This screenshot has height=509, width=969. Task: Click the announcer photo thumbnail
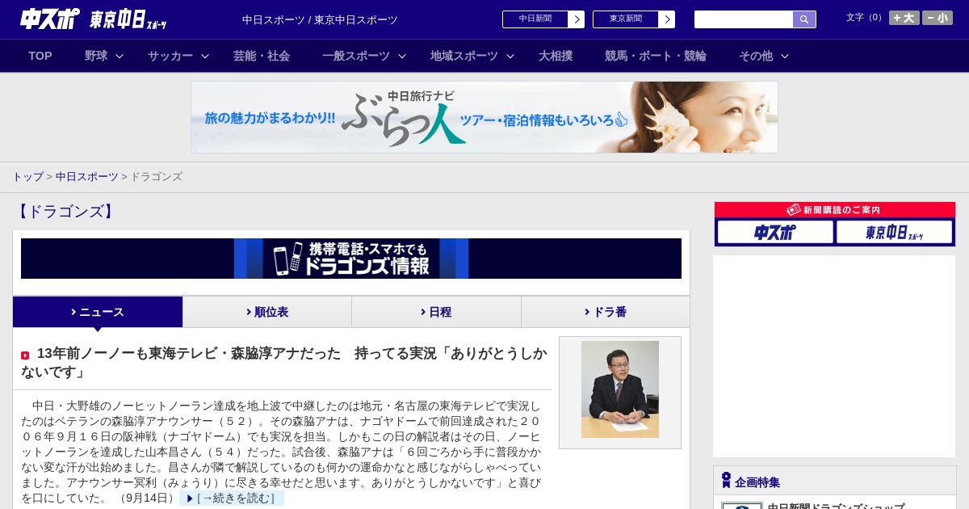[620, 389]
